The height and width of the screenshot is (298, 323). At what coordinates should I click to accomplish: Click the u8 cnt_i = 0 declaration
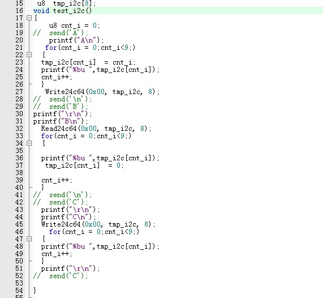click(74, 25)
